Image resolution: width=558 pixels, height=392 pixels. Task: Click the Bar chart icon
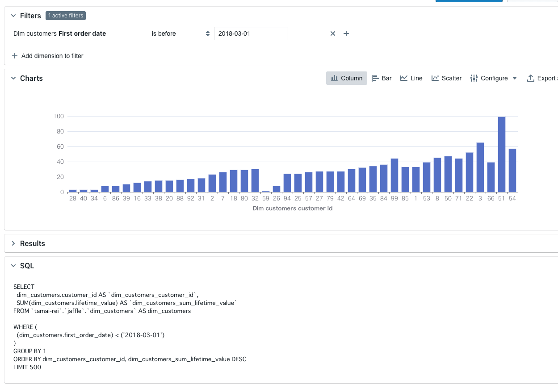pos(375,78)
